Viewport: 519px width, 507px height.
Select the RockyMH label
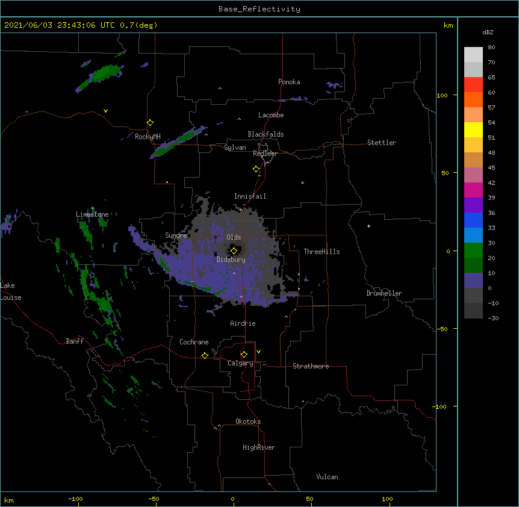tap(148, 137)
